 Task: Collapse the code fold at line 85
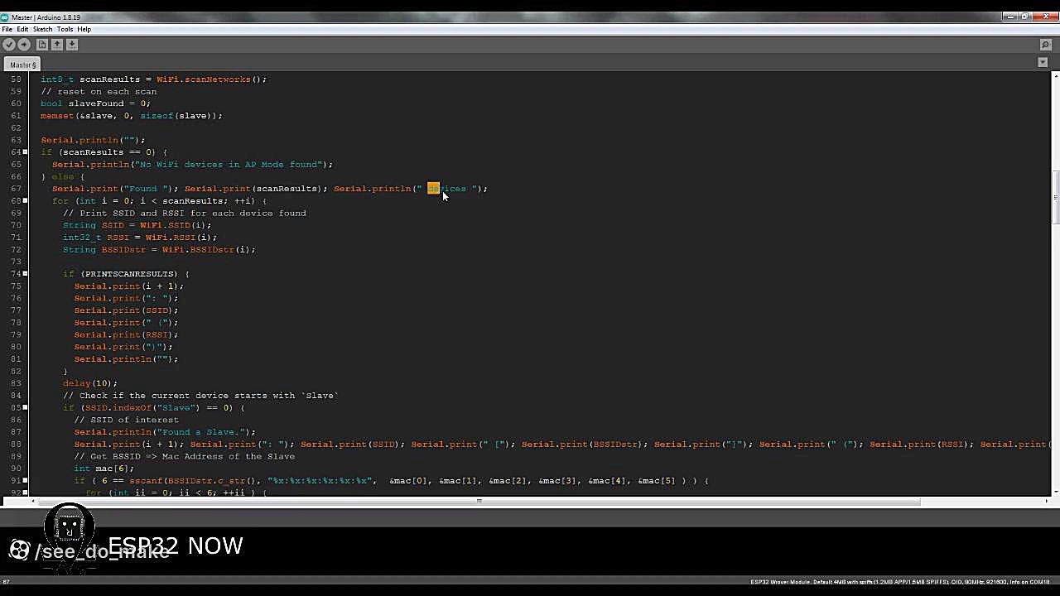[25, 408]
